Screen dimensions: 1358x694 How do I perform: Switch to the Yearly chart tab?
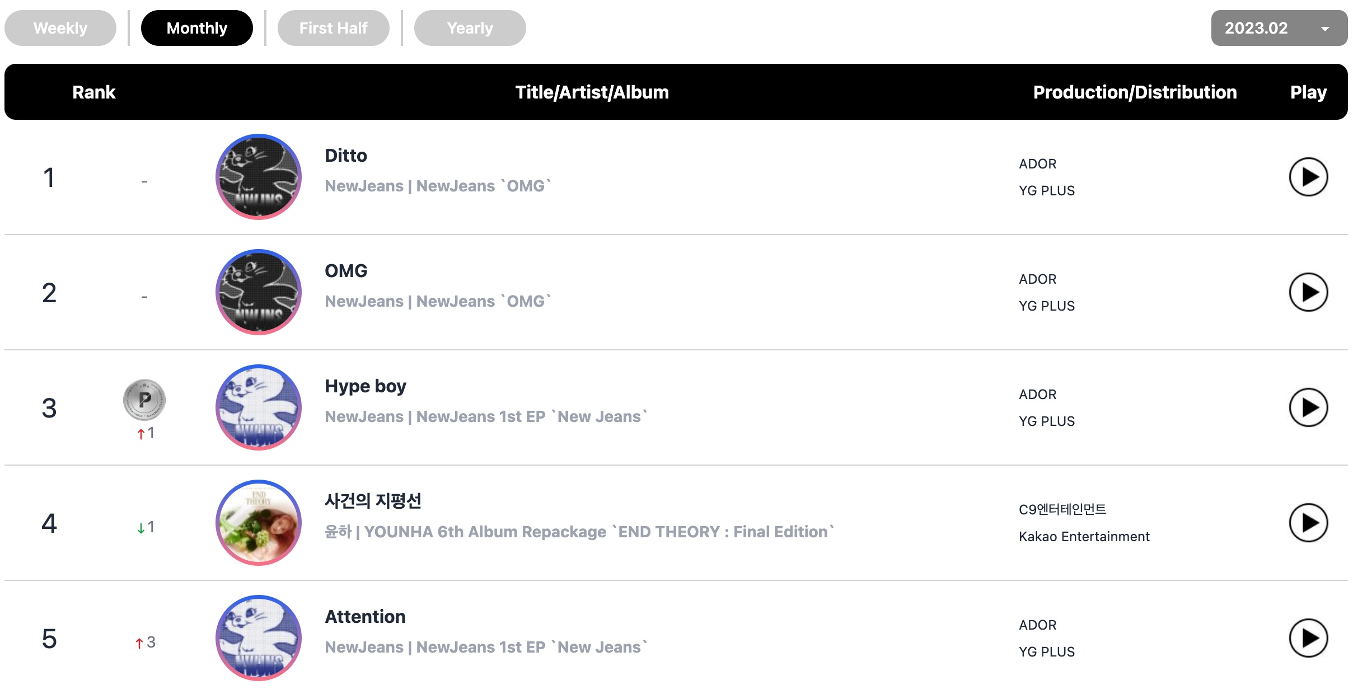point(470,28)
